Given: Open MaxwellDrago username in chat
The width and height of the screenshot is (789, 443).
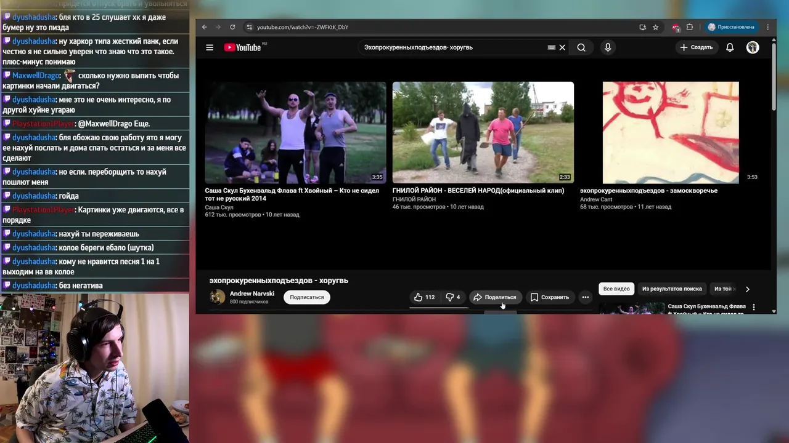Looking at the screenshot, I should tap(36, 76).
